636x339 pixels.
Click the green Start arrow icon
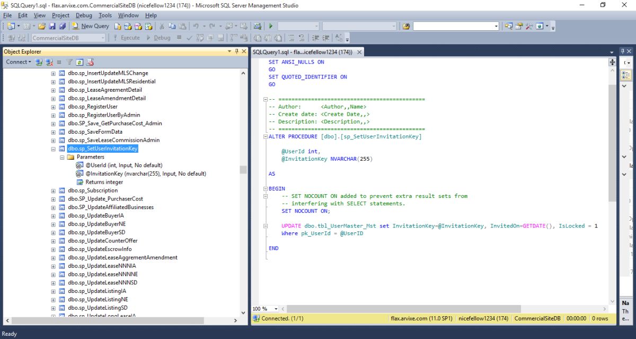(271, 26)
